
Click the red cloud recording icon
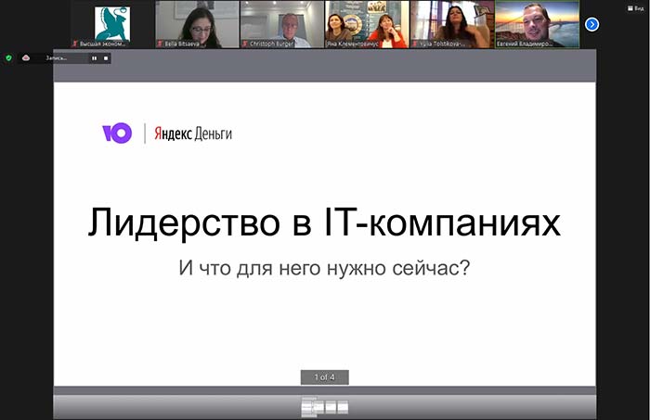[x=26, y=58]
